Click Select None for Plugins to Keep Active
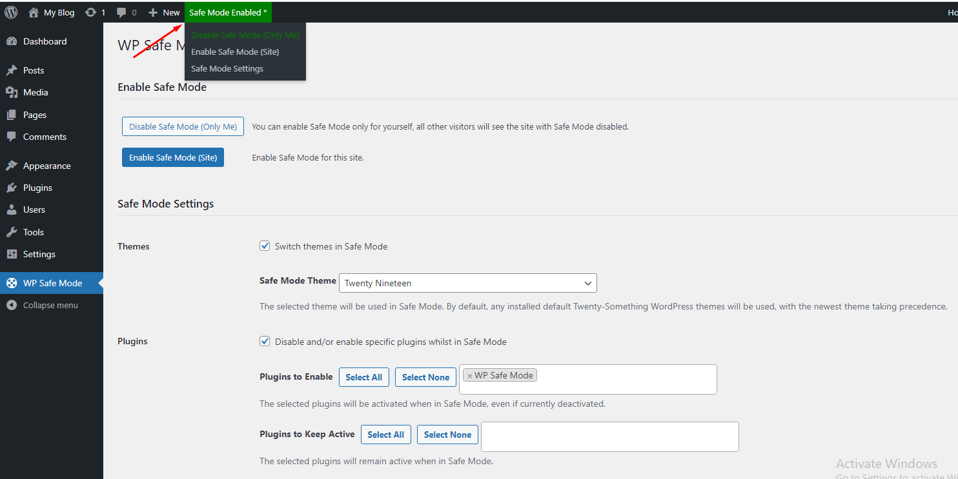958x479 pixels. (x=447, y=434)
